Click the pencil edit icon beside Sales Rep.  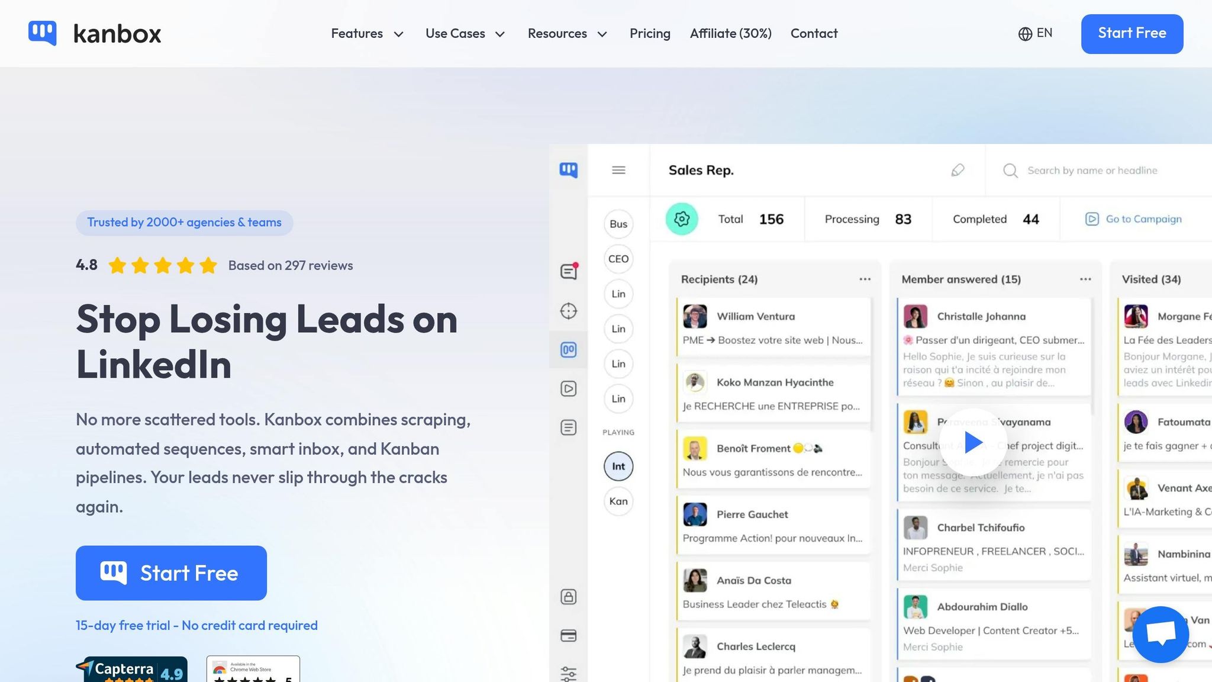[x=958, y=170]
